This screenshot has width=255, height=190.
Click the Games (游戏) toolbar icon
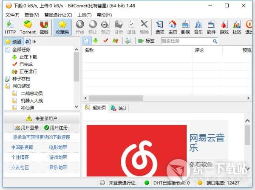[x=224, y=27]
